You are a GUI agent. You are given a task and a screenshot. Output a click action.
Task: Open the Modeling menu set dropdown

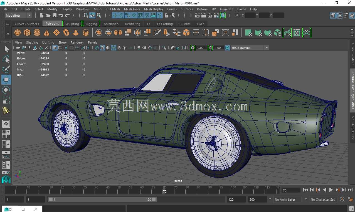[19, 15]
